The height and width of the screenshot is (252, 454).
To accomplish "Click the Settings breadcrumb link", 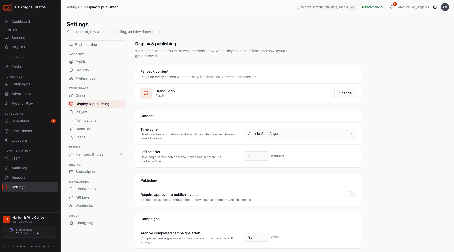I will (72, 7).
